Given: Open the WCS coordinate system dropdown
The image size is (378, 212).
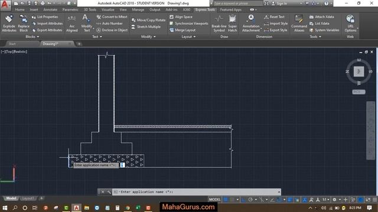Looking at the screenshot, I should pos(359,92).
